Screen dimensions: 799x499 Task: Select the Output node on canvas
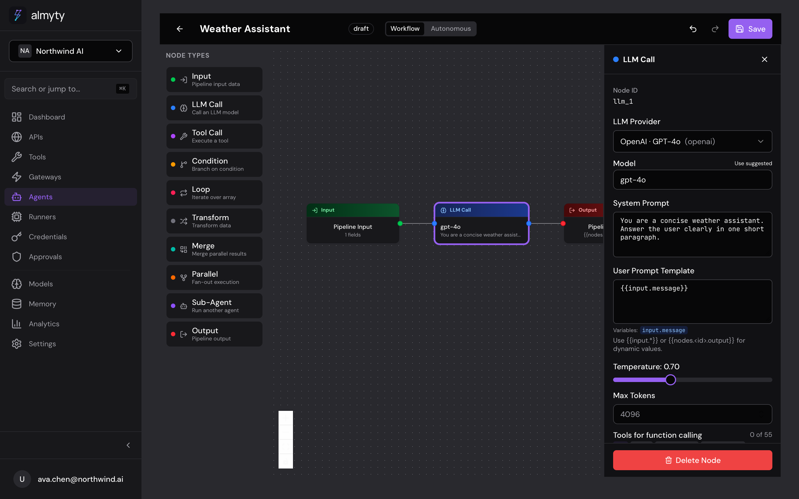click(x=584, y=223)
